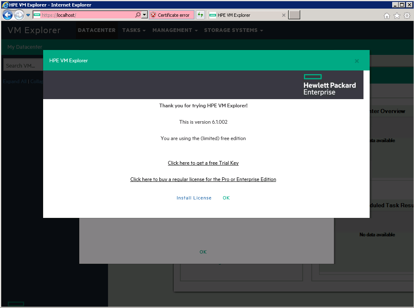Click the Internet Explorer title bar icon

(5, 5)
